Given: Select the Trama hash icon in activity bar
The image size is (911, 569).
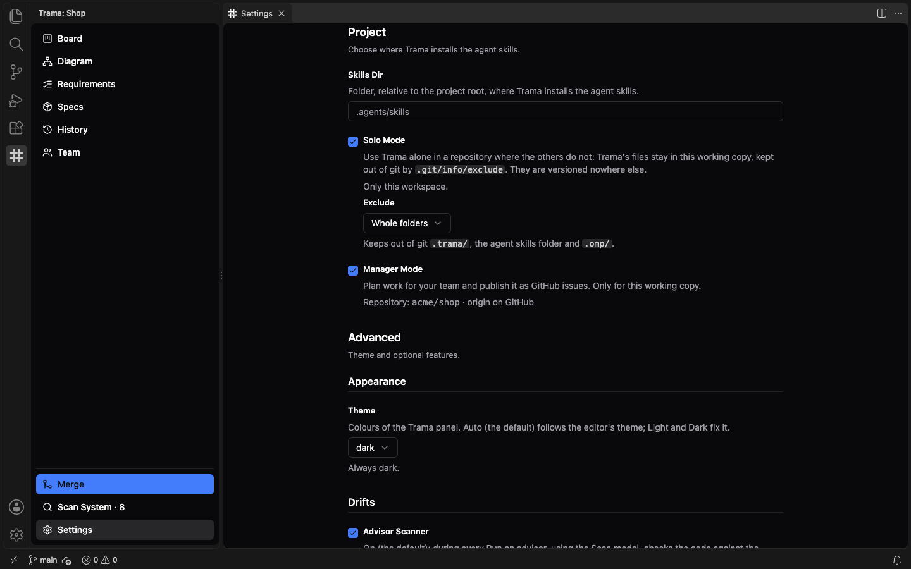Looking at the screenshot, I should click(x=16, y=156).
